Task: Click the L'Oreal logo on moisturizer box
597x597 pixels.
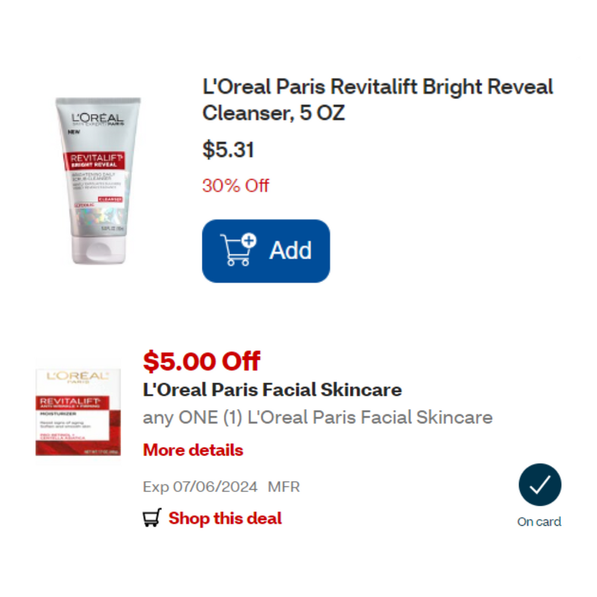Action: (x=78, y=377)
